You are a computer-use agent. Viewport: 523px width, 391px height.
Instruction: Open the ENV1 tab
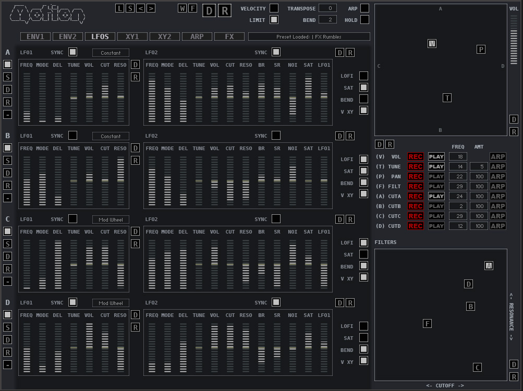35,36
